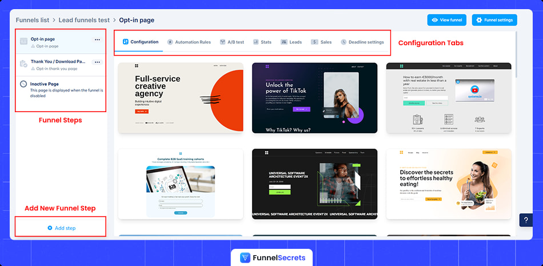The height and width of the screenshot is (266, 543).
Task: Open options menu for Thank You / Download step
Action: (97, 62)
